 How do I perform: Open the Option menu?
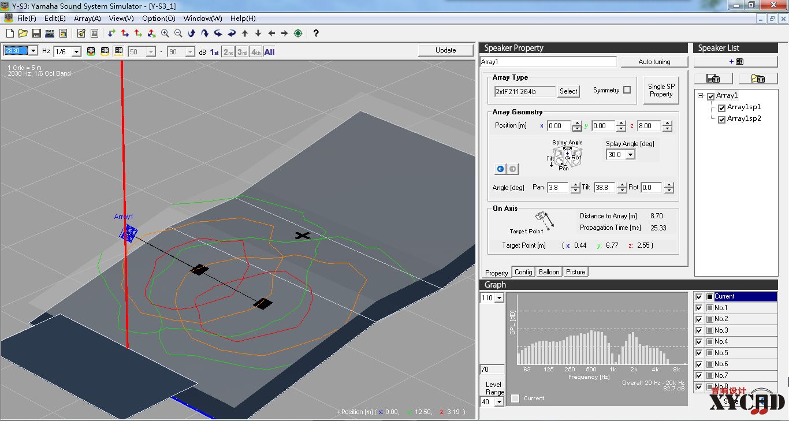click(x=159, y=18)
